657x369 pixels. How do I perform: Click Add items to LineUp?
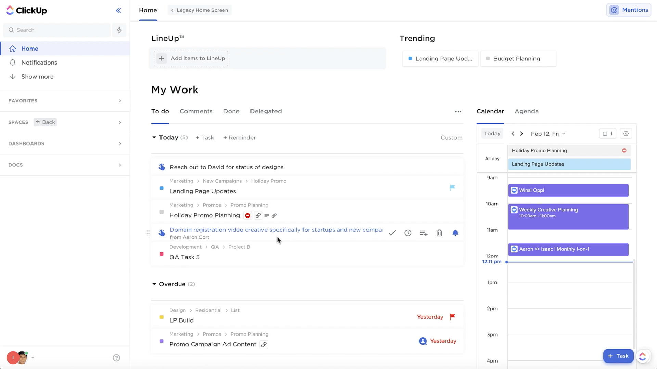tap(191, 58)
